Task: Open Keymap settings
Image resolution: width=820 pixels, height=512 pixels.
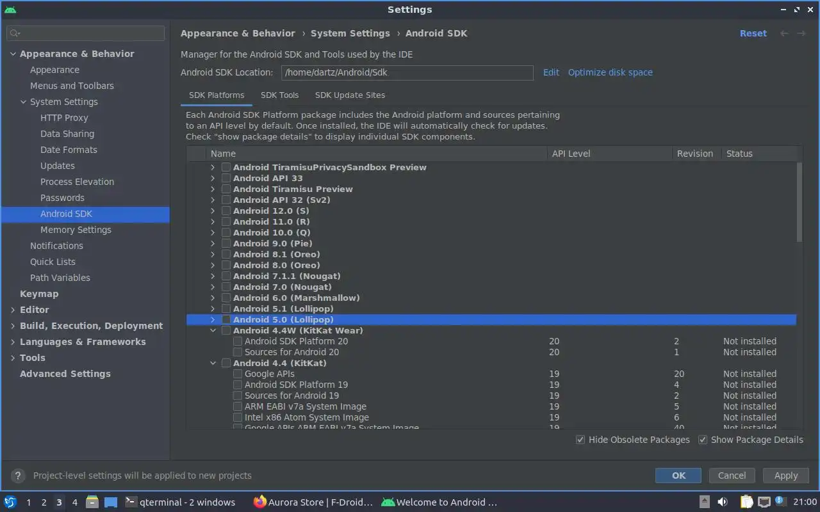Action: click(39, 294)
